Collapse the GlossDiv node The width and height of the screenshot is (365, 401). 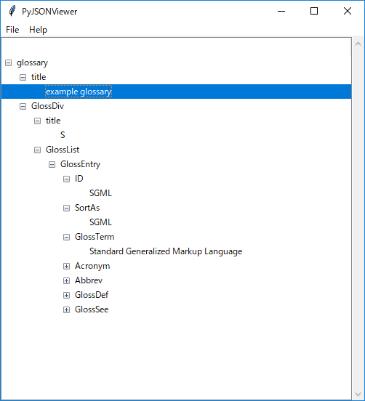click(x=23, y=106)
